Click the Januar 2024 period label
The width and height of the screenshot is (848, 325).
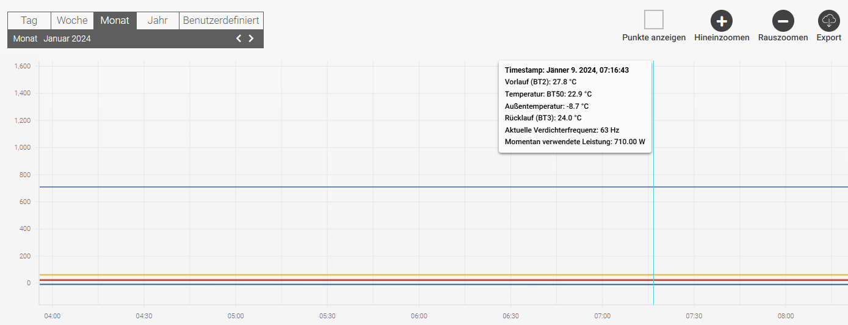[x=67, y=38]
